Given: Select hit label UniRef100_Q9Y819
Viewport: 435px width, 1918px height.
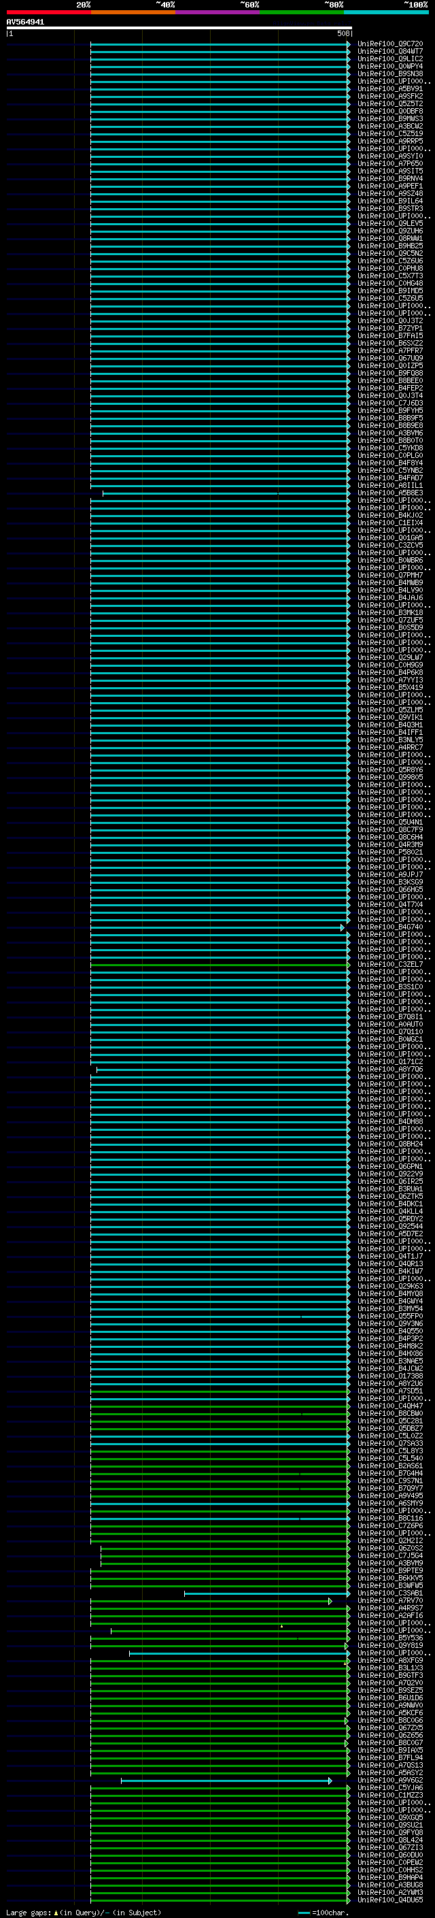Looking at the screenshot, I should [389, 1645].
